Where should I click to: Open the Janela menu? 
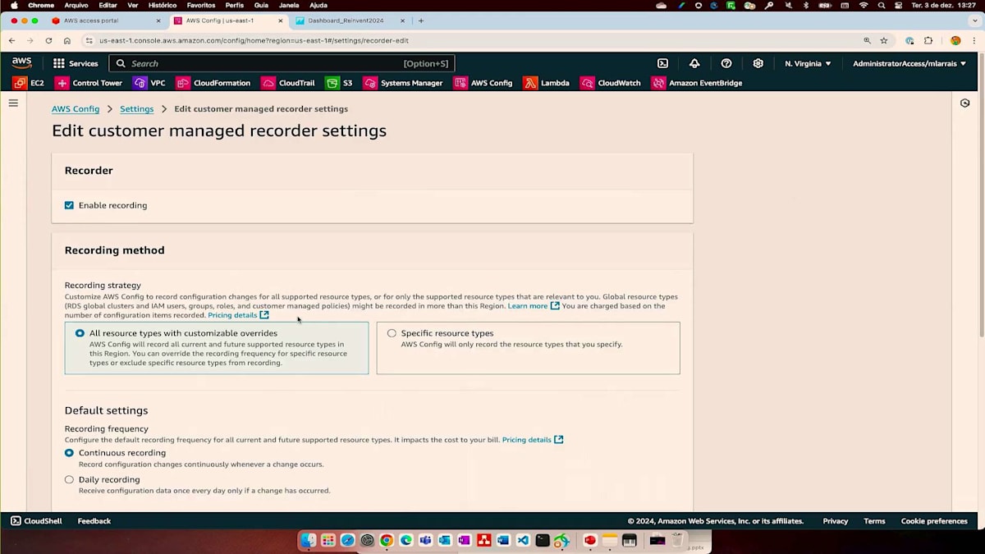[289, 5]
